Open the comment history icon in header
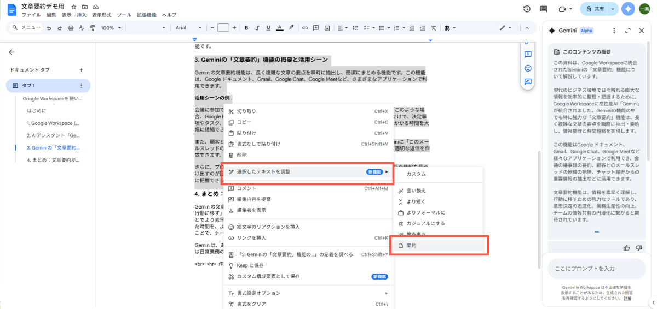 [x=544, y=9]
